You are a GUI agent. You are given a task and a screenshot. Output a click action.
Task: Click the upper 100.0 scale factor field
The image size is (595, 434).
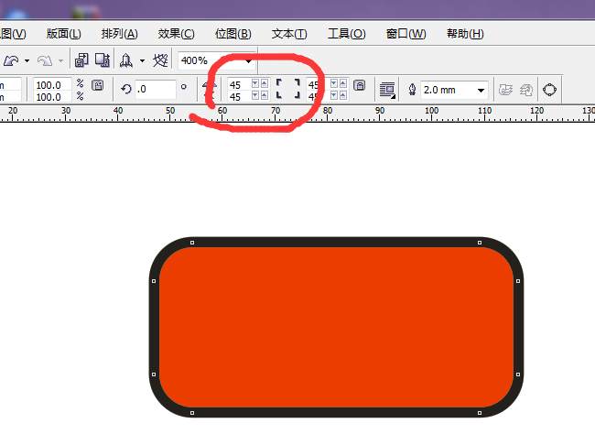[51, 84]
